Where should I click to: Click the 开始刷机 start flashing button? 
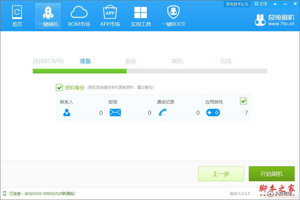coord(272,174)
